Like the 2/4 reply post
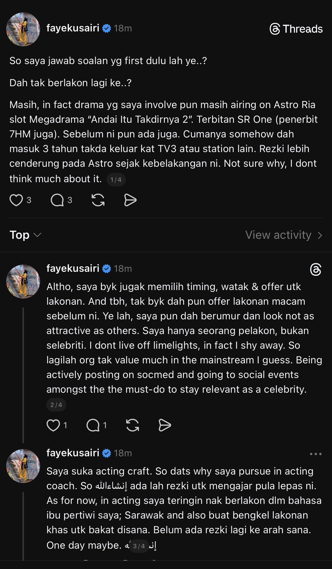Viewport: 332px width, 569px height. (x=53, y=425)
